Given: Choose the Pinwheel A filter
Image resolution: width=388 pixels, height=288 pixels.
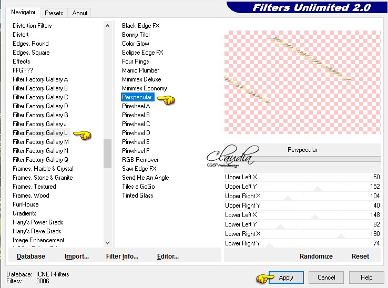Looking at the screenshot, I should click(136, 106).
